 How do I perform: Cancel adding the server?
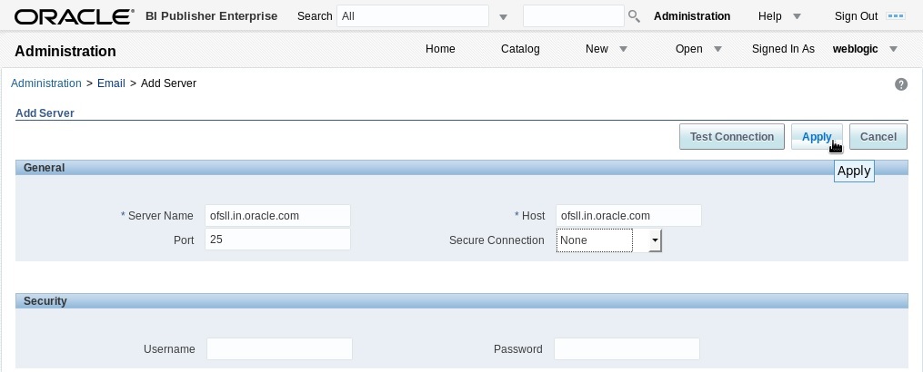pos(878,136)
